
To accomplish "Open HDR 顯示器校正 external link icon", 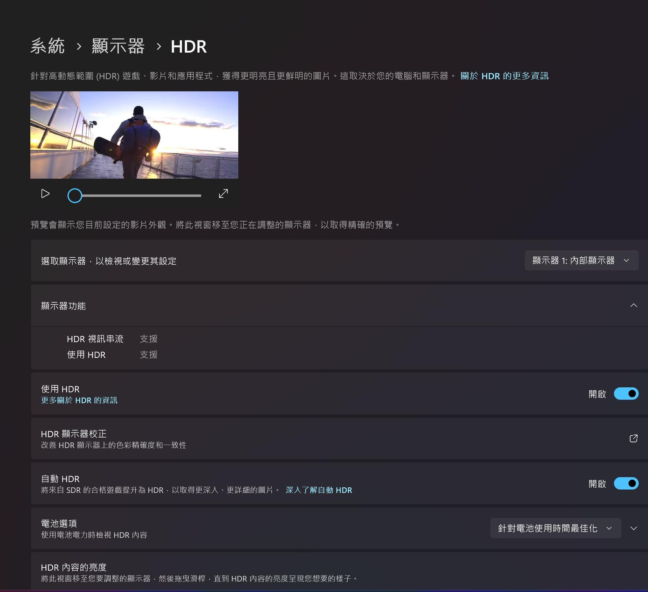I will point(633,438).
